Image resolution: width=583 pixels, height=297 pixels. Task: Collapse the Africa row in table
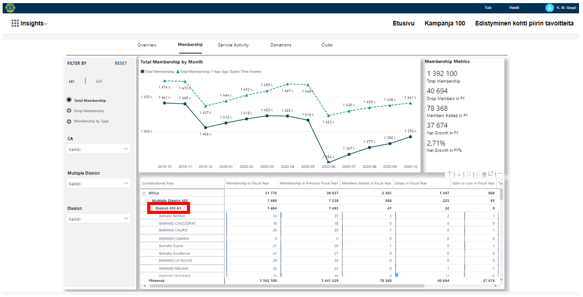click(144, 194)
